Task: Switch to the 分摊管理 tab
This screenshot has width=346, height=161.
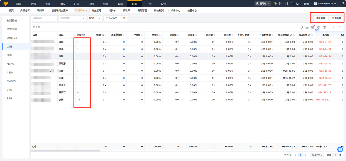Action: 96,10
